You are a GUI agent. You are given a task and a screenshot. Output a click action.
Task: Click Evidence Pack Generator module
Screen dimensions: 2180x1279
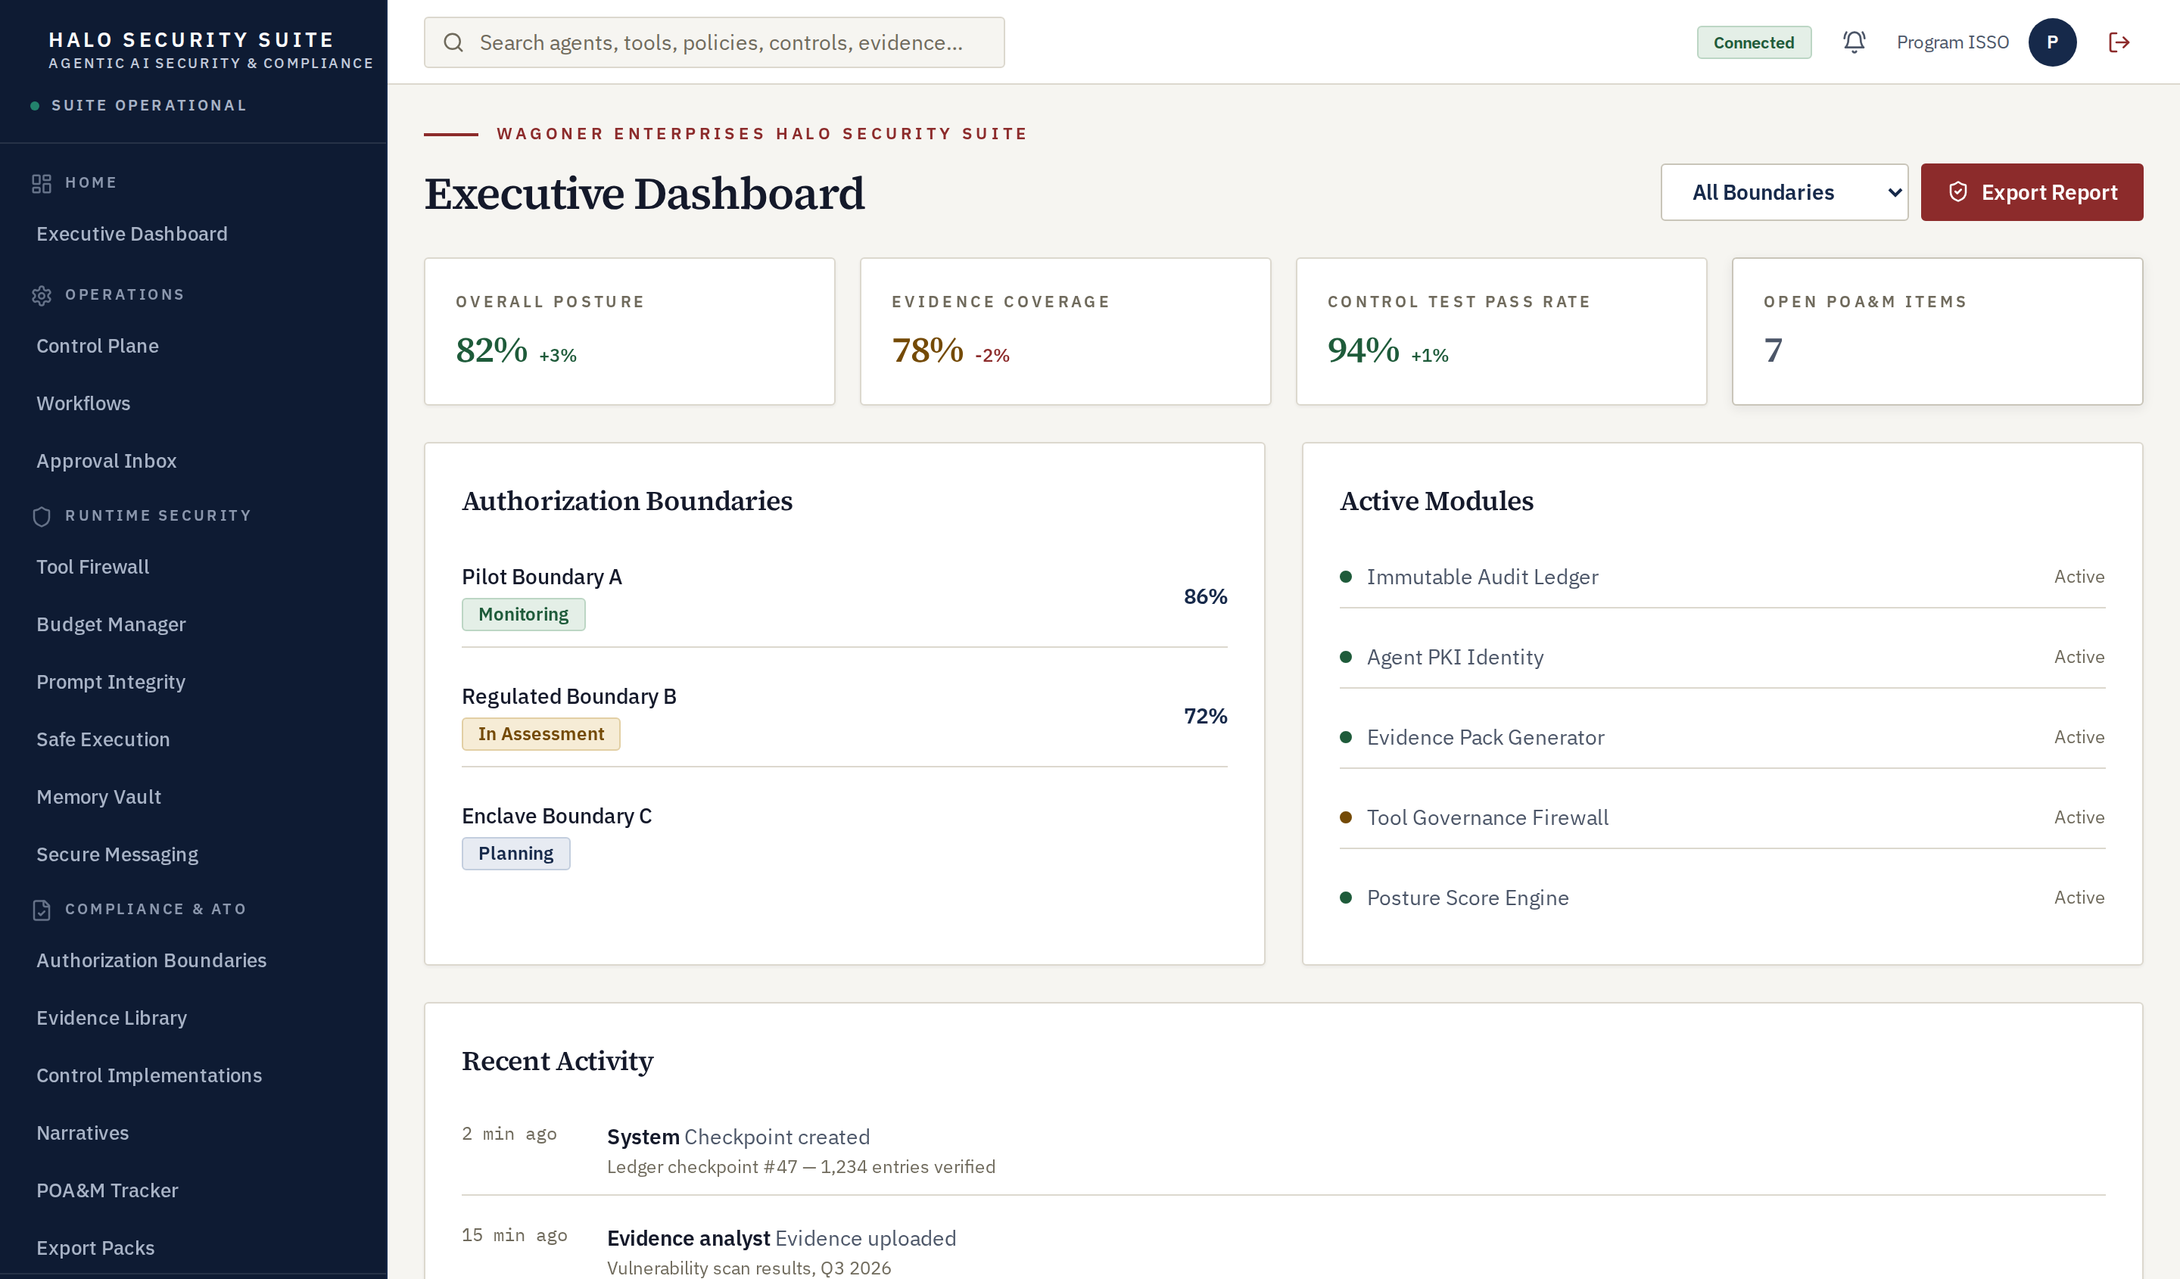[1721, 737]
